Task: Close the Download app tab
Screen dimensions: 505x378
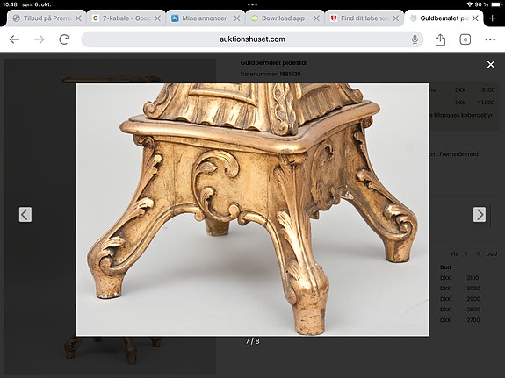Action: (316, 18)
